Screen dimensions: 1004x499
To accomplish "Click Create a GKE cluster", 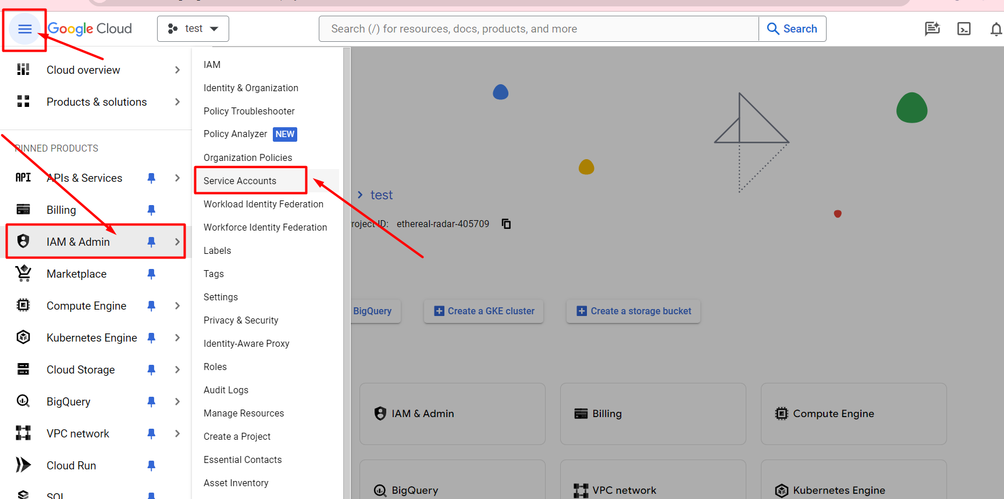I will (484, 311).
